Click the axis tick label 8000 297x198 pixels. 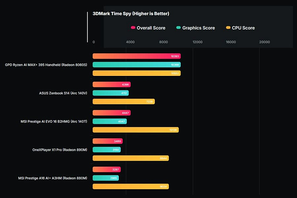163,42
